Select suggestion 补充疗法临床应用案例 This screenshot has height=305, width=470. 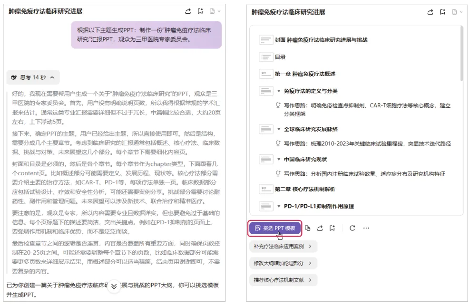(283, 247)
